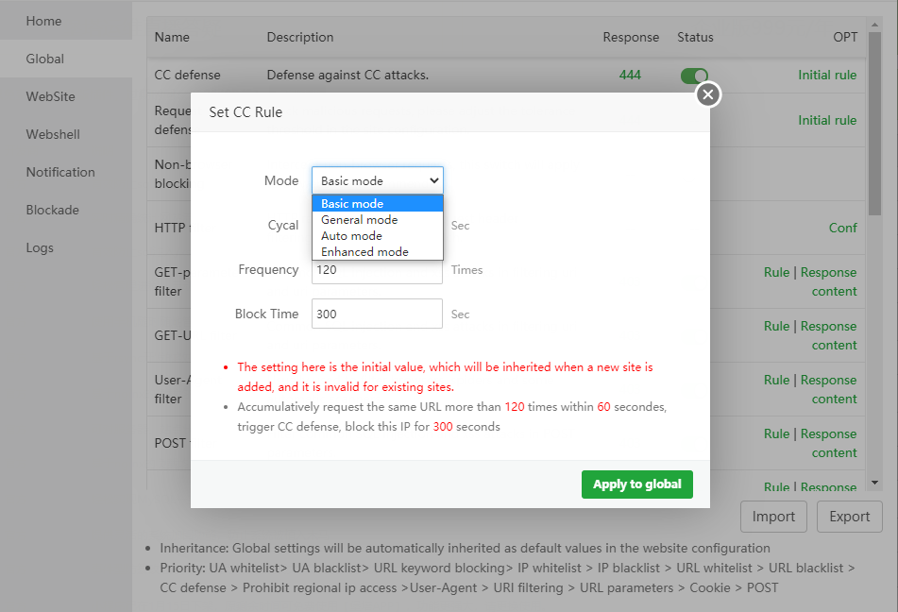
Task: Click the 444 response code value
Action: [x=630, y=75]
